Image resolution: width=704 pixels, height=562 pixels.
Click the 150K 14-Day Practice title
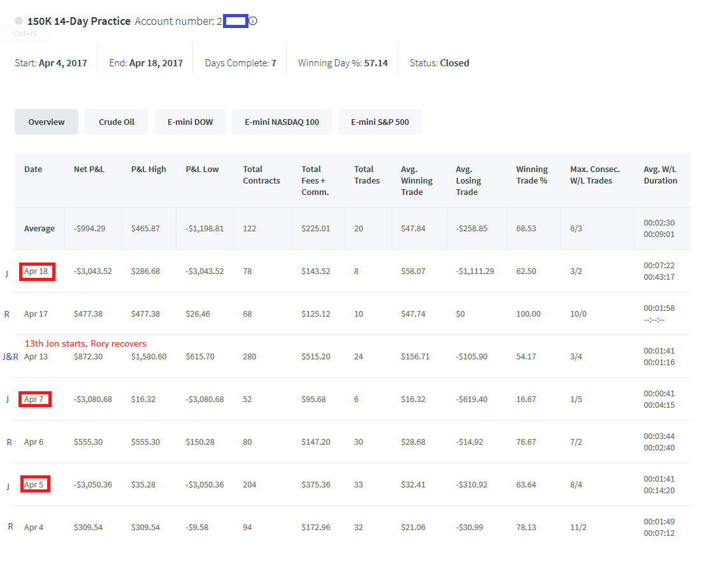pos(79,21)
